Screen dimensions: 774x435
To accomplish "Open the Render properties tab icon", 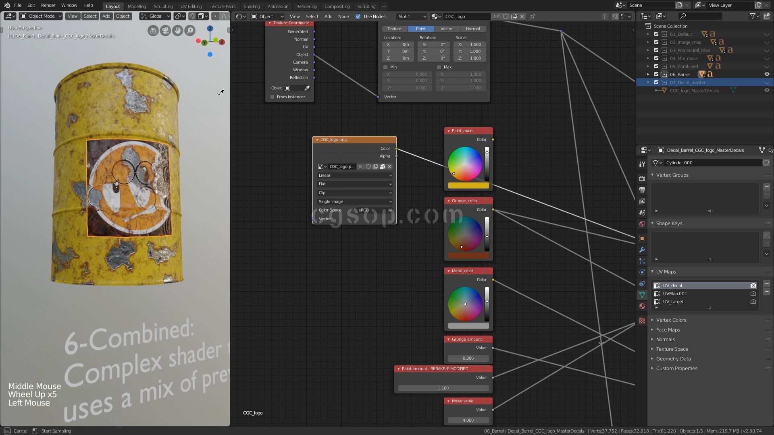I will tap(642, 178).
